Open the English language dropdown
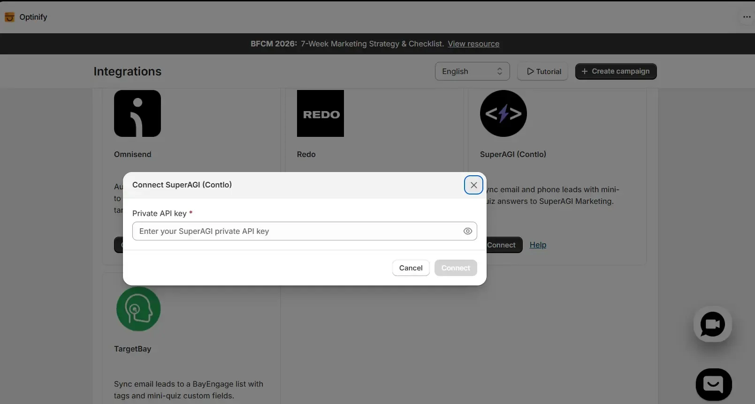This screenshot has height=404, width=755. pyautogui.click(x=473, y=71)
